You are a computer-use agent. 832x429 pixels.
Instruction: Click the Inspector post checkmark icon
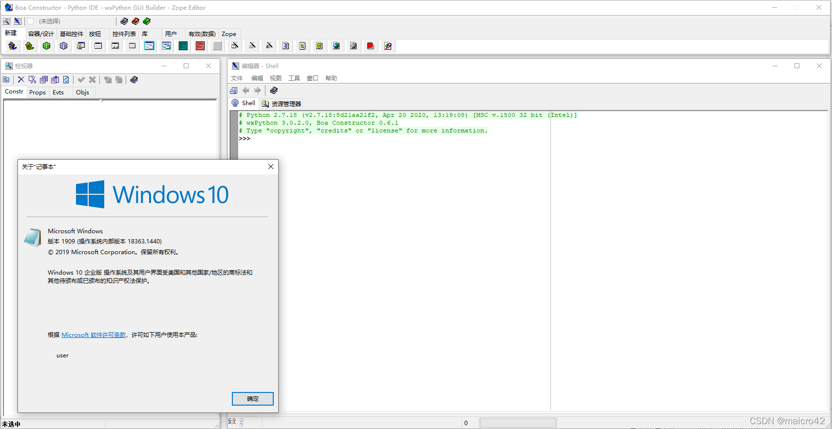point(81,79)
